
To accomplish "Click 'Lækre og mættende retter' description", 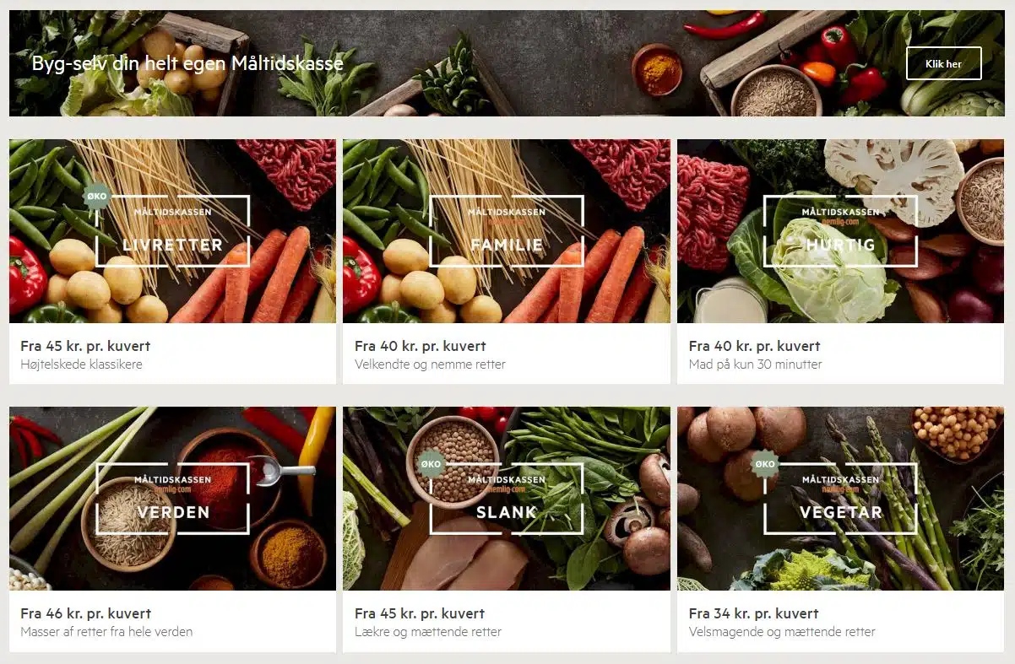I will (428, 632).
